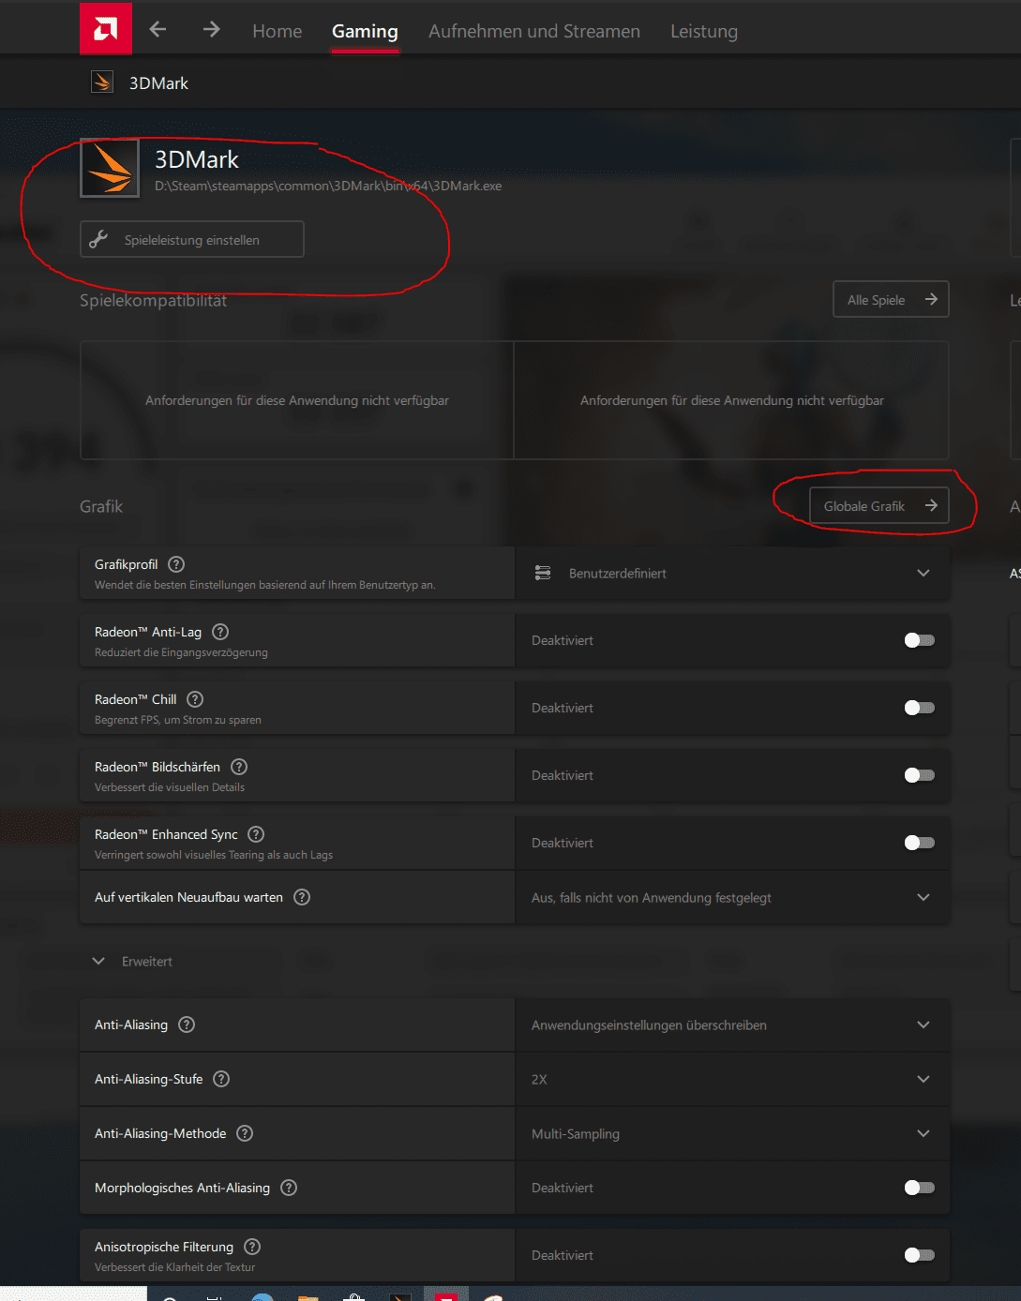Click the Spielekompatibilität heading

[x=153, y=300]
